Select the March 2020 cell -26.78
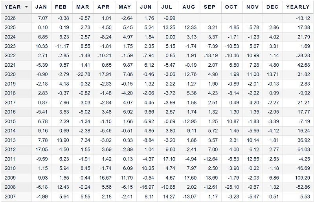Image resolution: width=314 pixels, height=202 pixels. [83, 74]
